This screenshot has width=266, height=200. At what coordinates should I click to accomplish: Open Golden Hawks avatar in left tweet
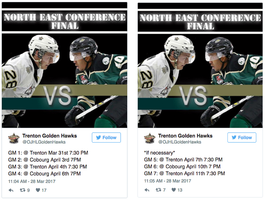coord(14,138)
